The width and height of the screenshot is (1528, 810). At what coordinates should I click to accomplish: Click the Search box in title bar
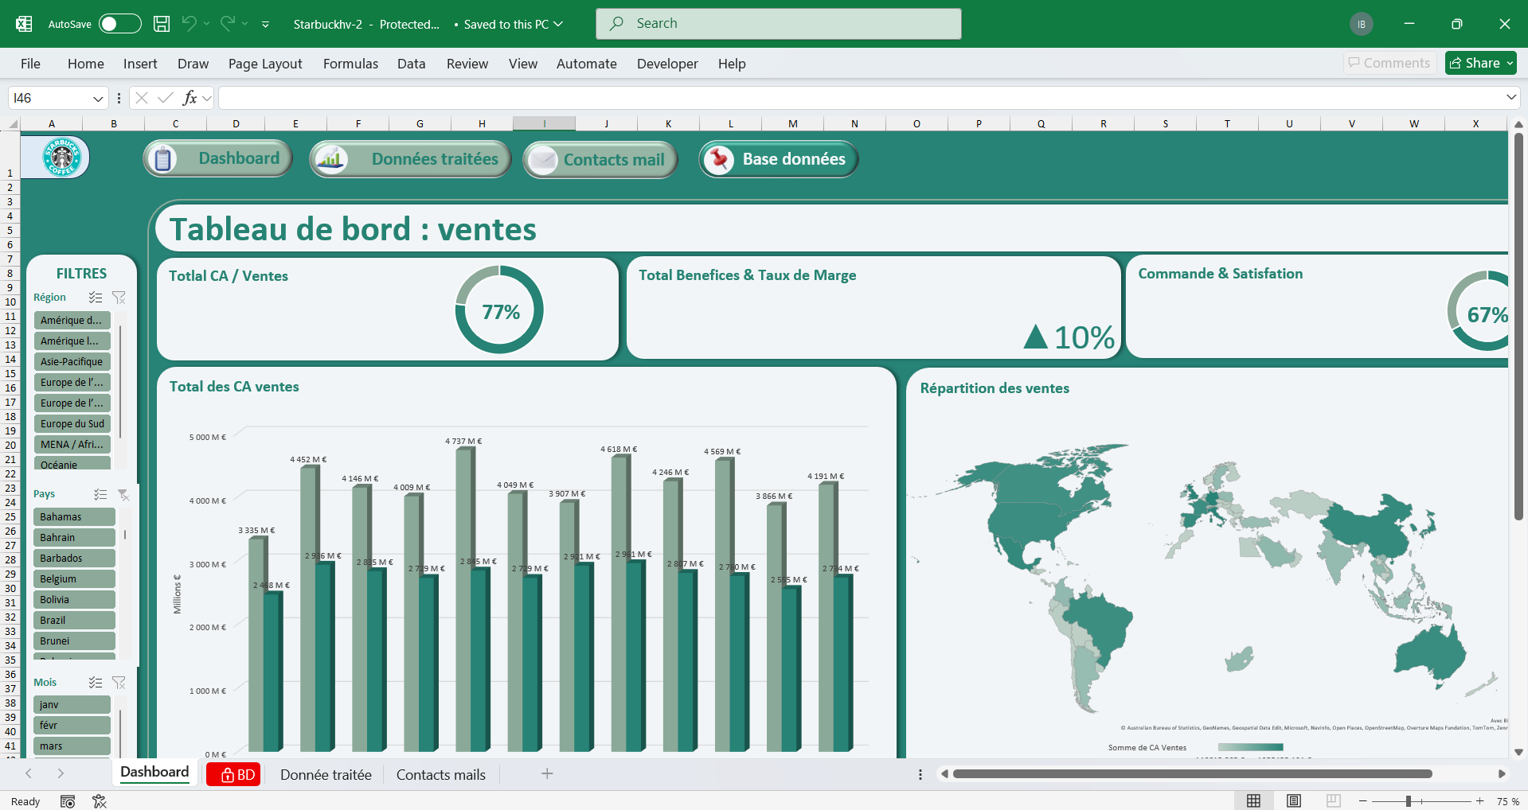click(x=778, y=24)
